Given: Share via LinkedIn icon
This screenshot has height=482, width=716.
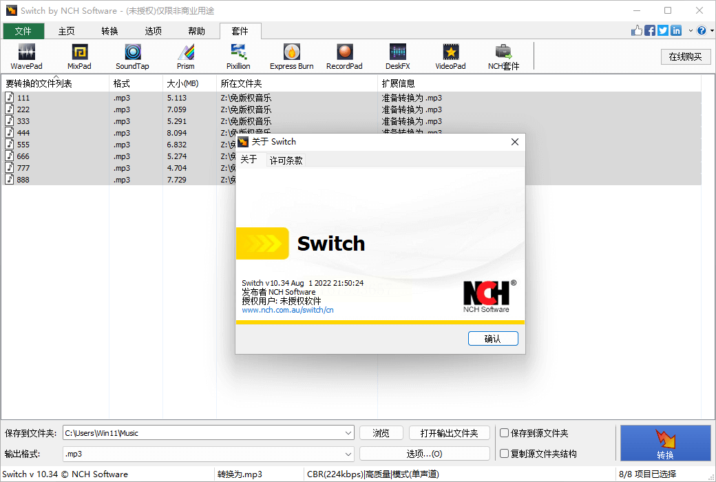Looking at the screenshot, I should (x=676, y=30).
